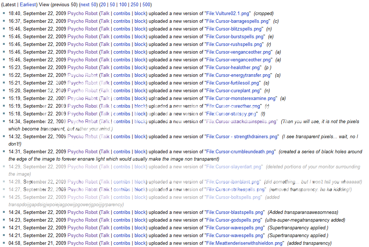
Task: Show 20 entries per page
Action: 104,5
